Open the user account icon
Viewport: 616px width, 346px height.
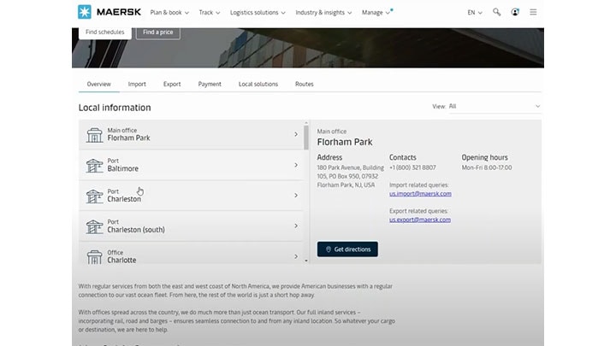(x=515, y=13)
